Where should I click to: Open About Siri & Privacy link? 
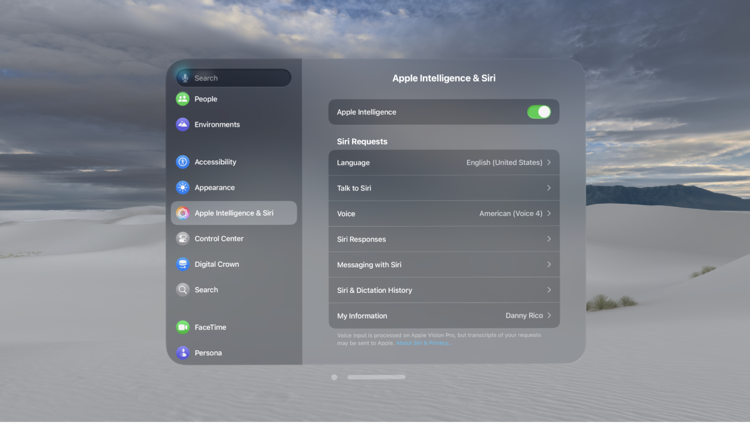point(424,343)
